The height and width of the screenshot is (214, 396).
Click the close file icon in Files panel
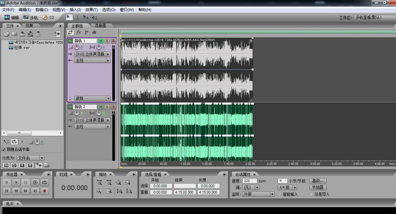tap(15, 34)
